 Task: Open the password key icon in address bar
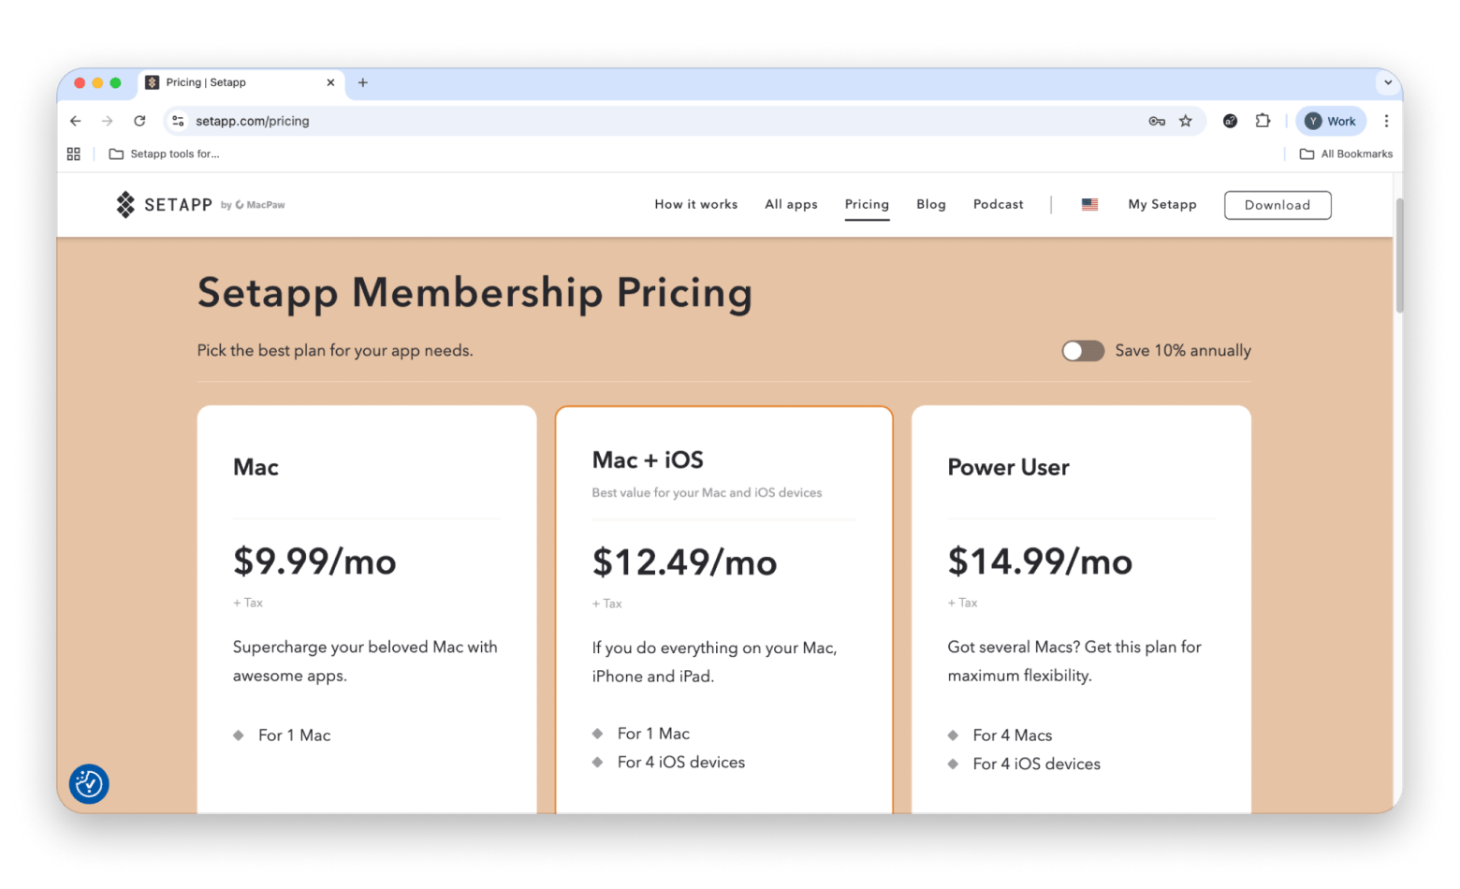click(x=1157, y=121)
